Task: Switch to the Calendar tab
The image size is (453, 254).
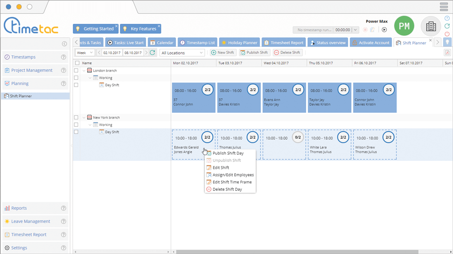Action: 162,42
